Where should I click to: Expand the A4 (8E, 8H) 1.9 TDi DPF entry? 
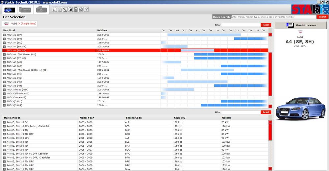[x=4, y=134]
